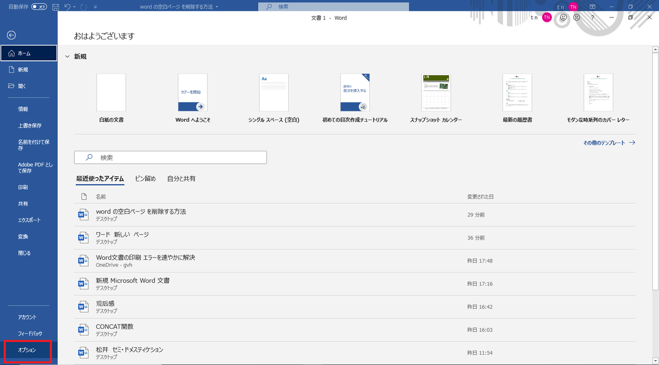
Task: Open '新規 Microsoft Word 文書' document
Action: pos(355,284)
